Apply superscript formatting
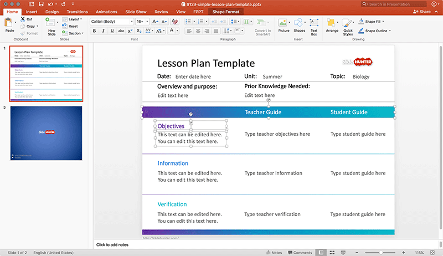 pos(130,31)
